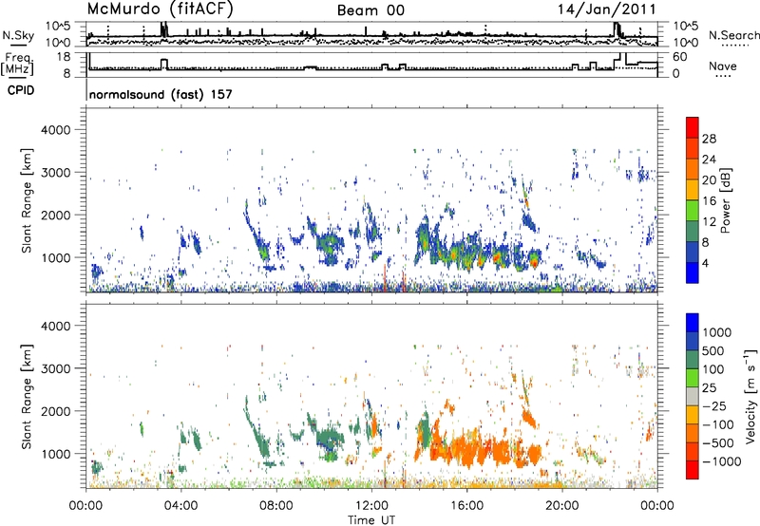Screen dimensions: 760x526
Task: Click the strong orange echo near 16:00 in velocity panel
Action: [467, 449]
